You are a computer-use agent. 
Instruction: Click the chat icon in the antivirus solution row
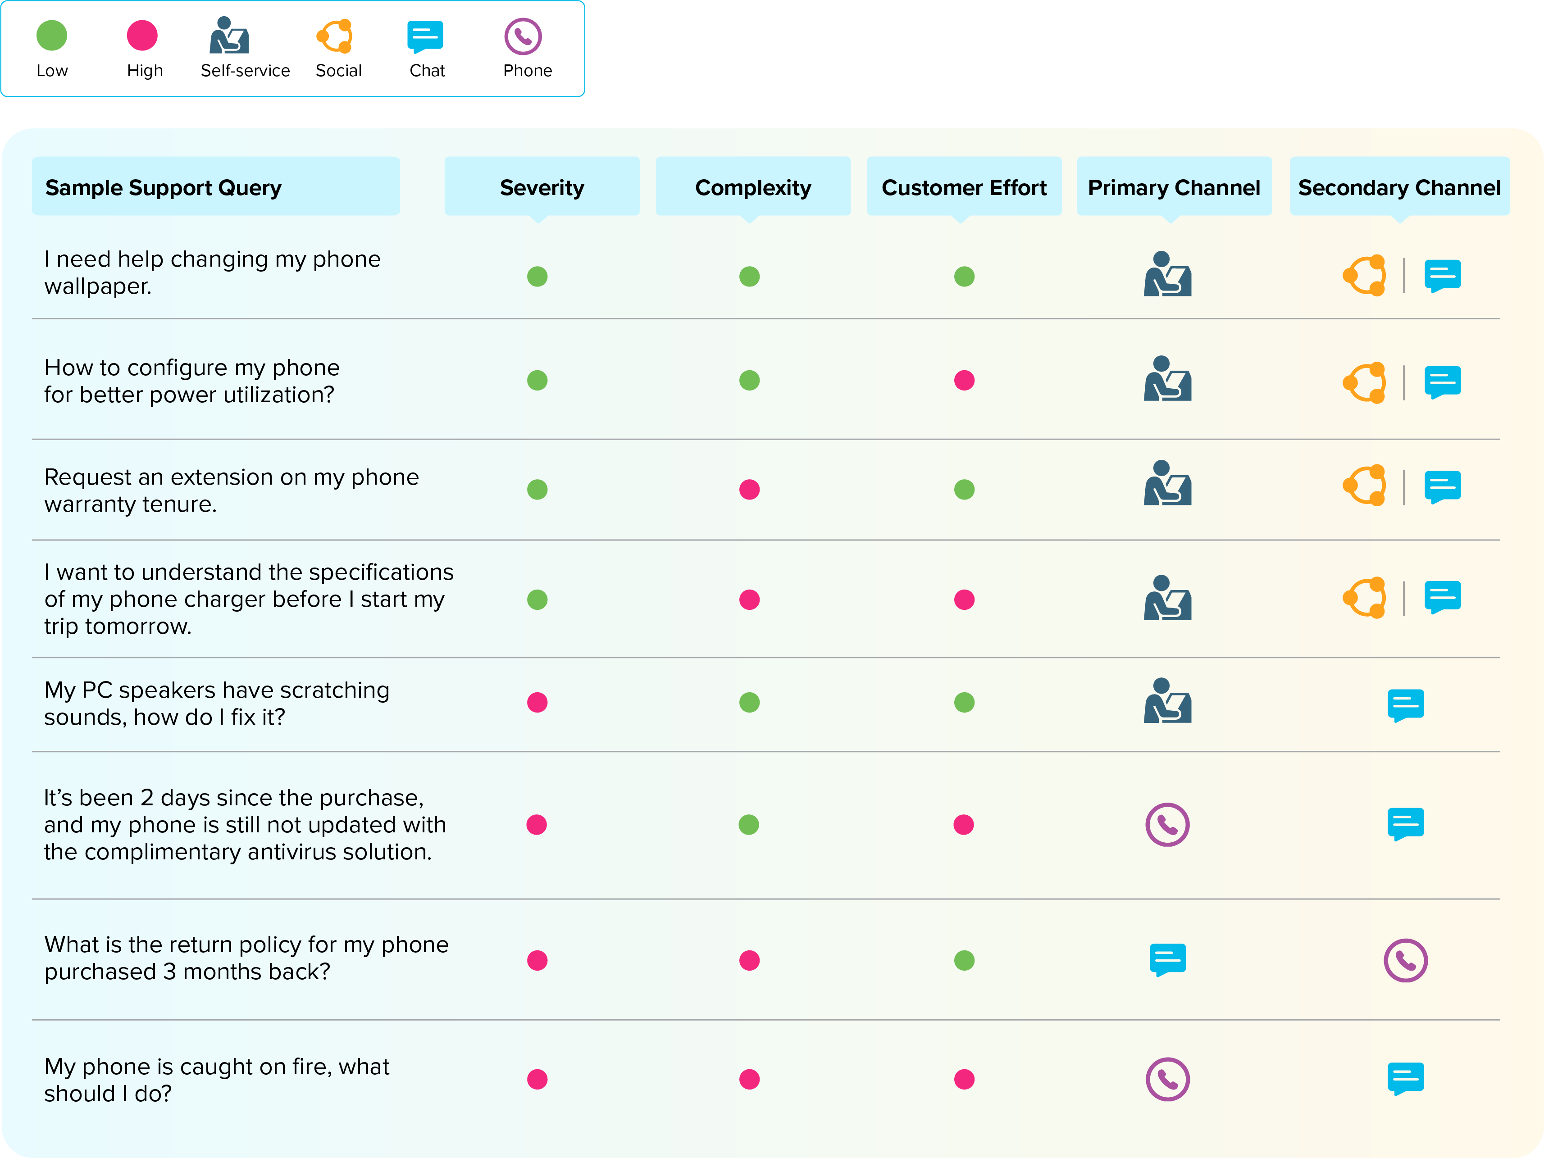(x=1406, y=824)
